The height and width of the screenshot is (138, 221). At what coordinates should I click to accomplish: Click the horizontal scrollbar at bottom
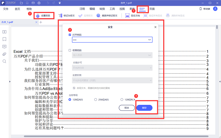coord(116,136)
